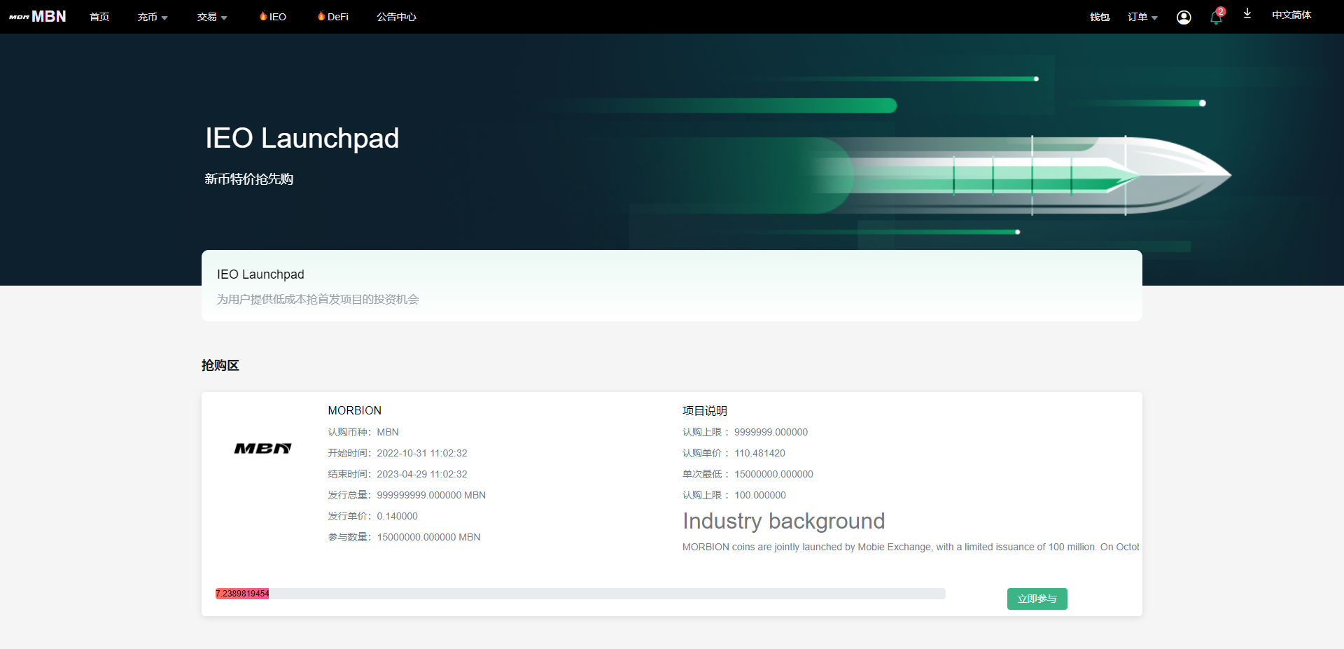Open the 中文简体 language selector
Screen dimensions: 1344x649
click(x=1291, y=15)
